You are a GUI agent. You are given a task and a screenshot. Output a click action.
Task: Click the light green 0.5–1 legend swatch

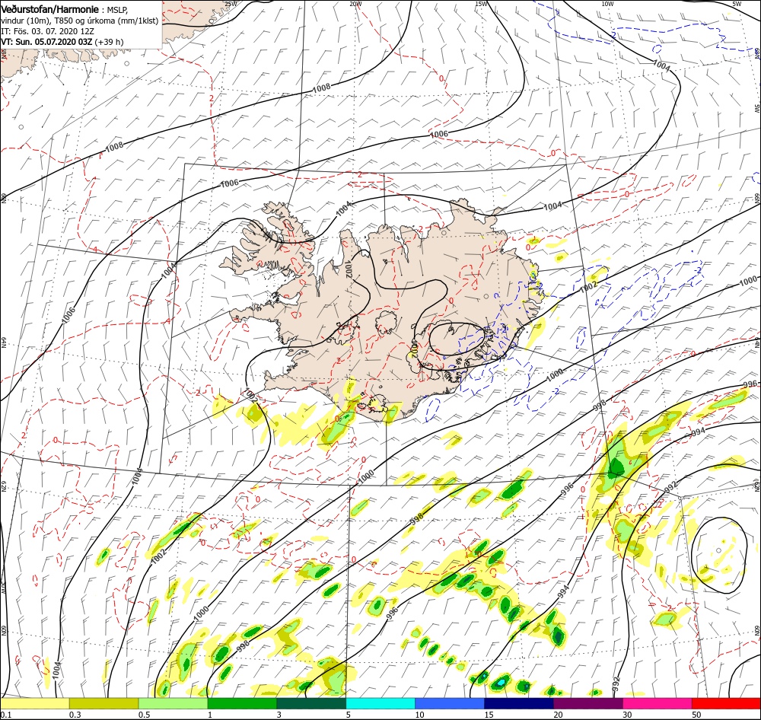[x=173, y=703]
